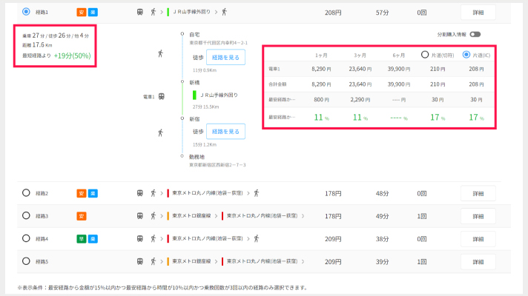Image resolution: width=528 pixels, height=296 pixels.
Task: Click the train icon next to 電車1 label
Action: pos(161,95)
